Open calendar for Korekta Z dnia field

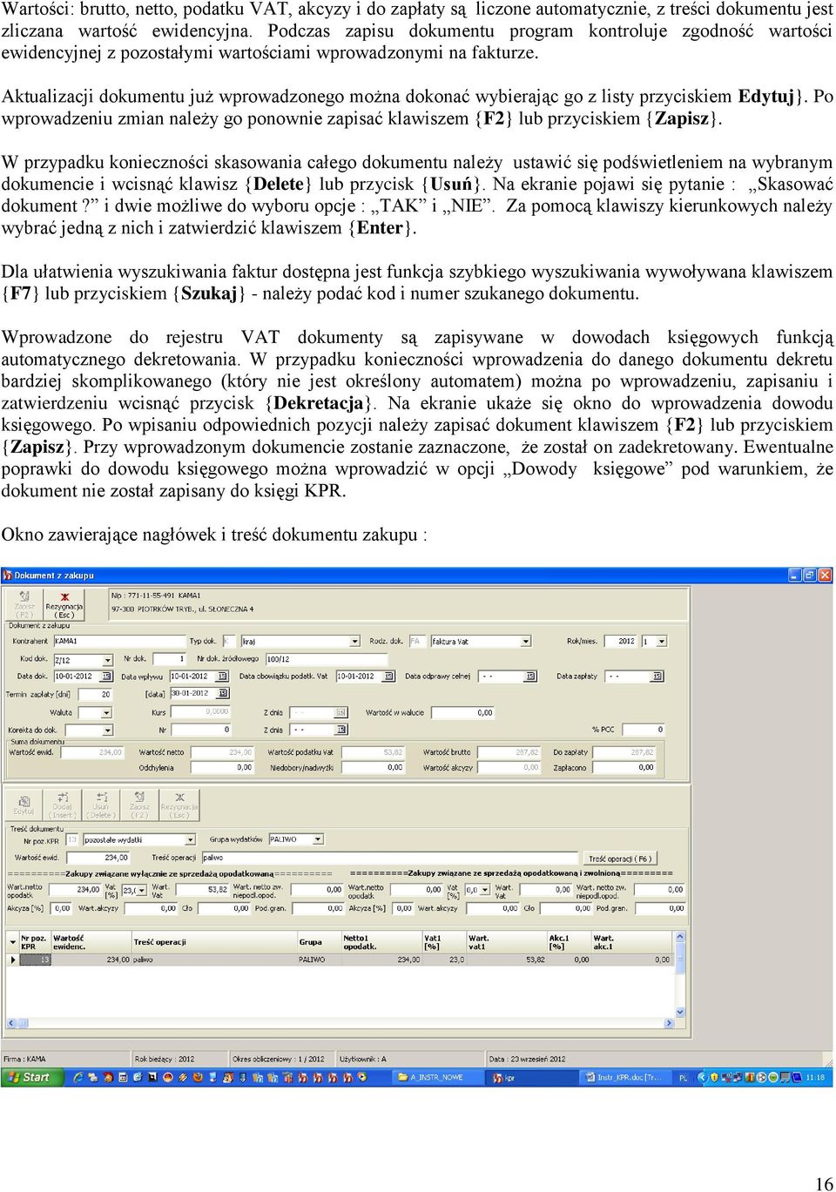(x=340, y=730)
